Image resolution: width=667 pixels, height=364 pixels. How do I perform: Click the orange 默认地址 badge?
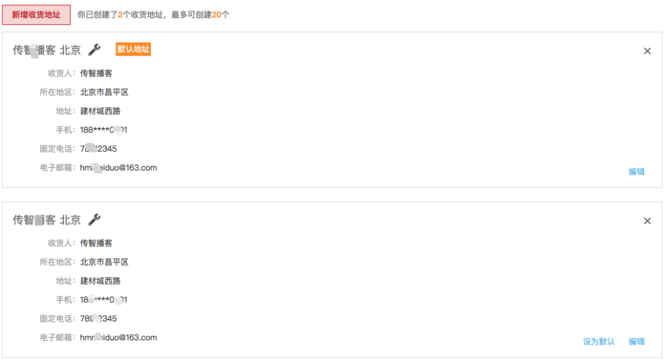[133, 49]
